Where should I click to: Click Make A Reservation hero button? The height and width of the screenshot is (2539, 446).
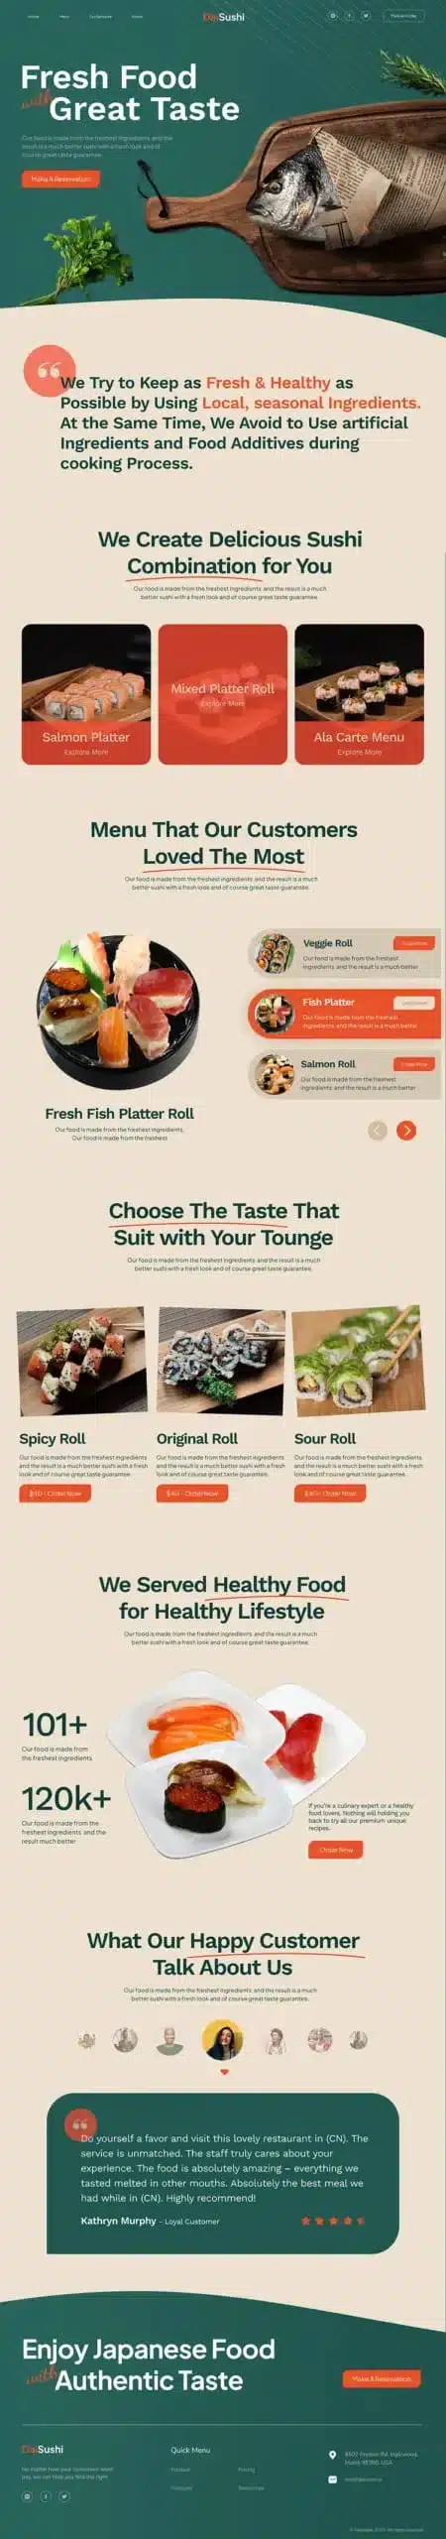[60, 180]
